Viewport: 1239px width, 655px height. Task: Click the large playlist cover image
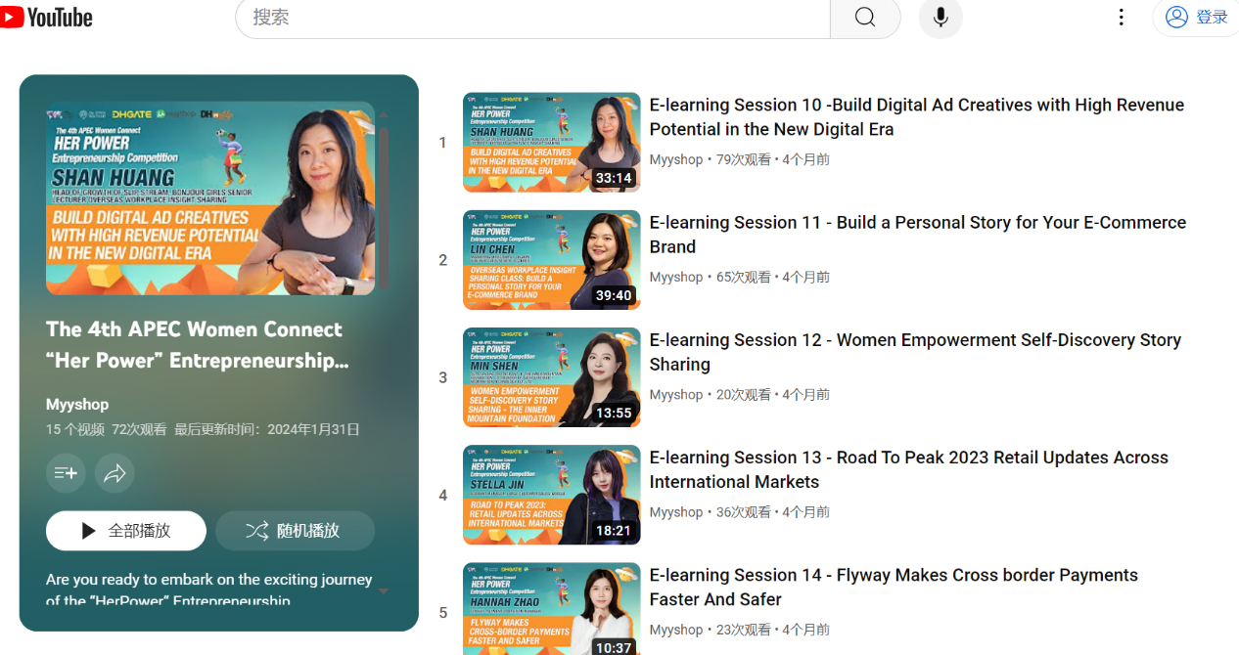(x=209, y=197)
